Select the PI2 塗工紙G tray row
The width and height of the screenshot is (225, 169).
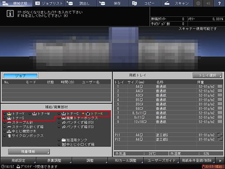click(168, 139)
